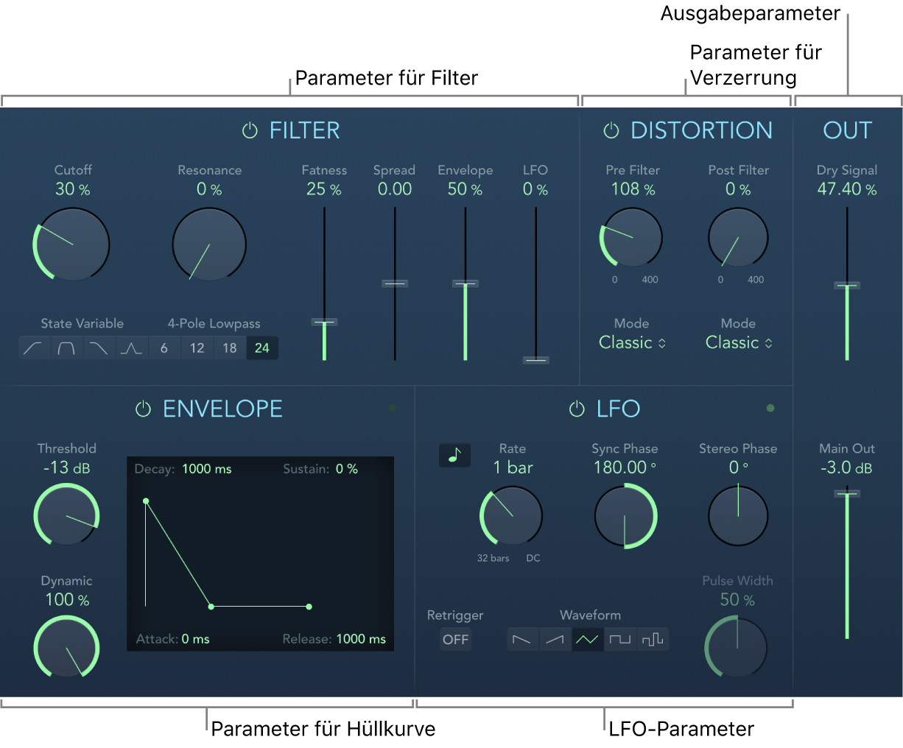
Task: Click the Cutoff knob
Action: tap(72, 244)
